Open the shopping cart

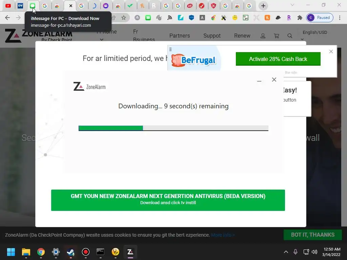(277, 36)
